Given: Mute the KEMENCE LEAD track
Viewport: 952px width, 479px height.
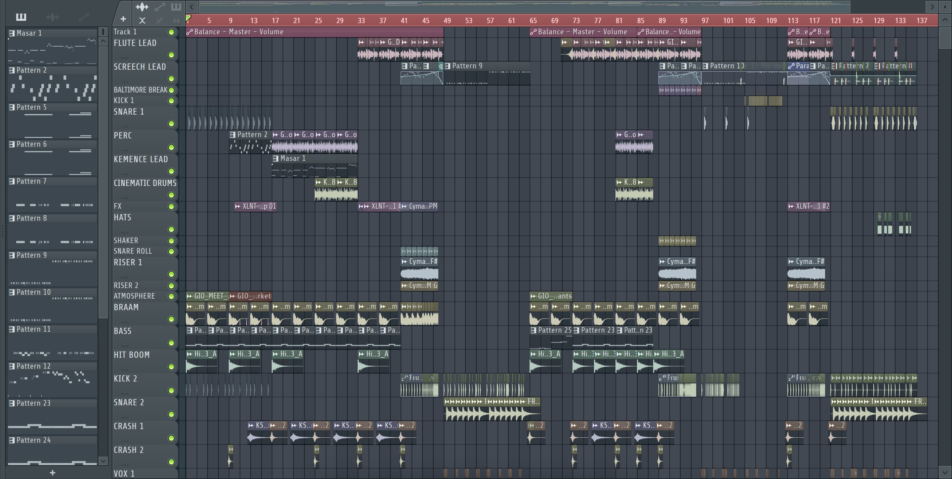Looking at the screenshot, I should (x=171, y=171).
